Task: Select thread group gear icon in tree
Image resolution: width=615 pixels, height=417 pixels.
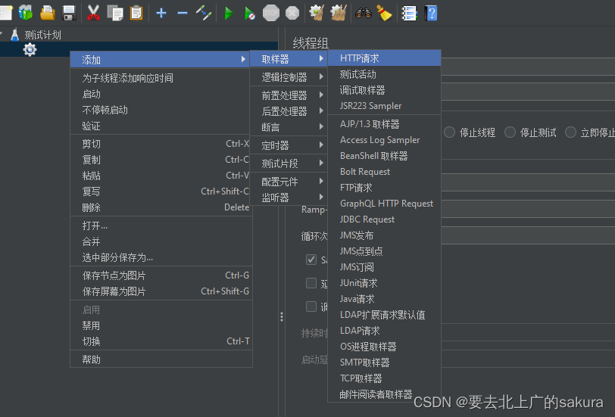Action: click(x=30, y=50)
